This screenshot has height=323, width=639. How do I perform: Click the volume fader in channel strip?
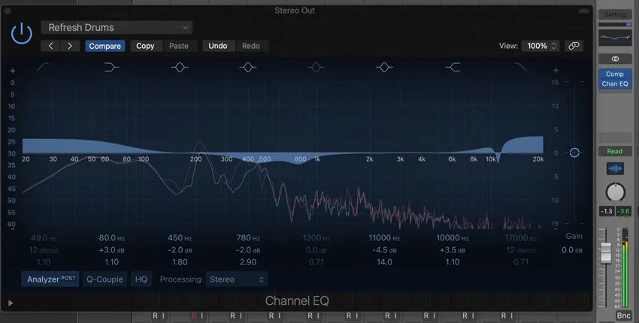606,252
